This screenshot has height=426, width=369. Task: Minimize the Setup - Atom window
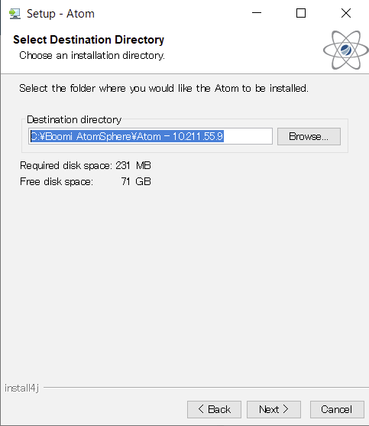(x=257, y=13)
